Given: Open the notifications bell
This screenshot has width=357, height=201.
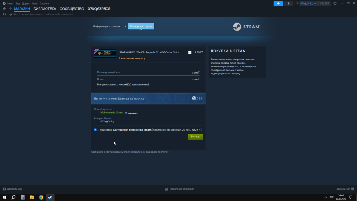Looking at the screenshot, I should (x=289, y=3).
